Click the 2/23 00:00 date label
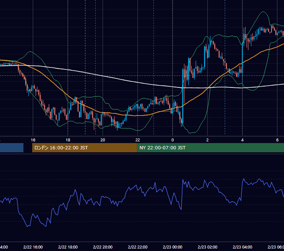Screen dimensions: 284x251 pos(172,247)
